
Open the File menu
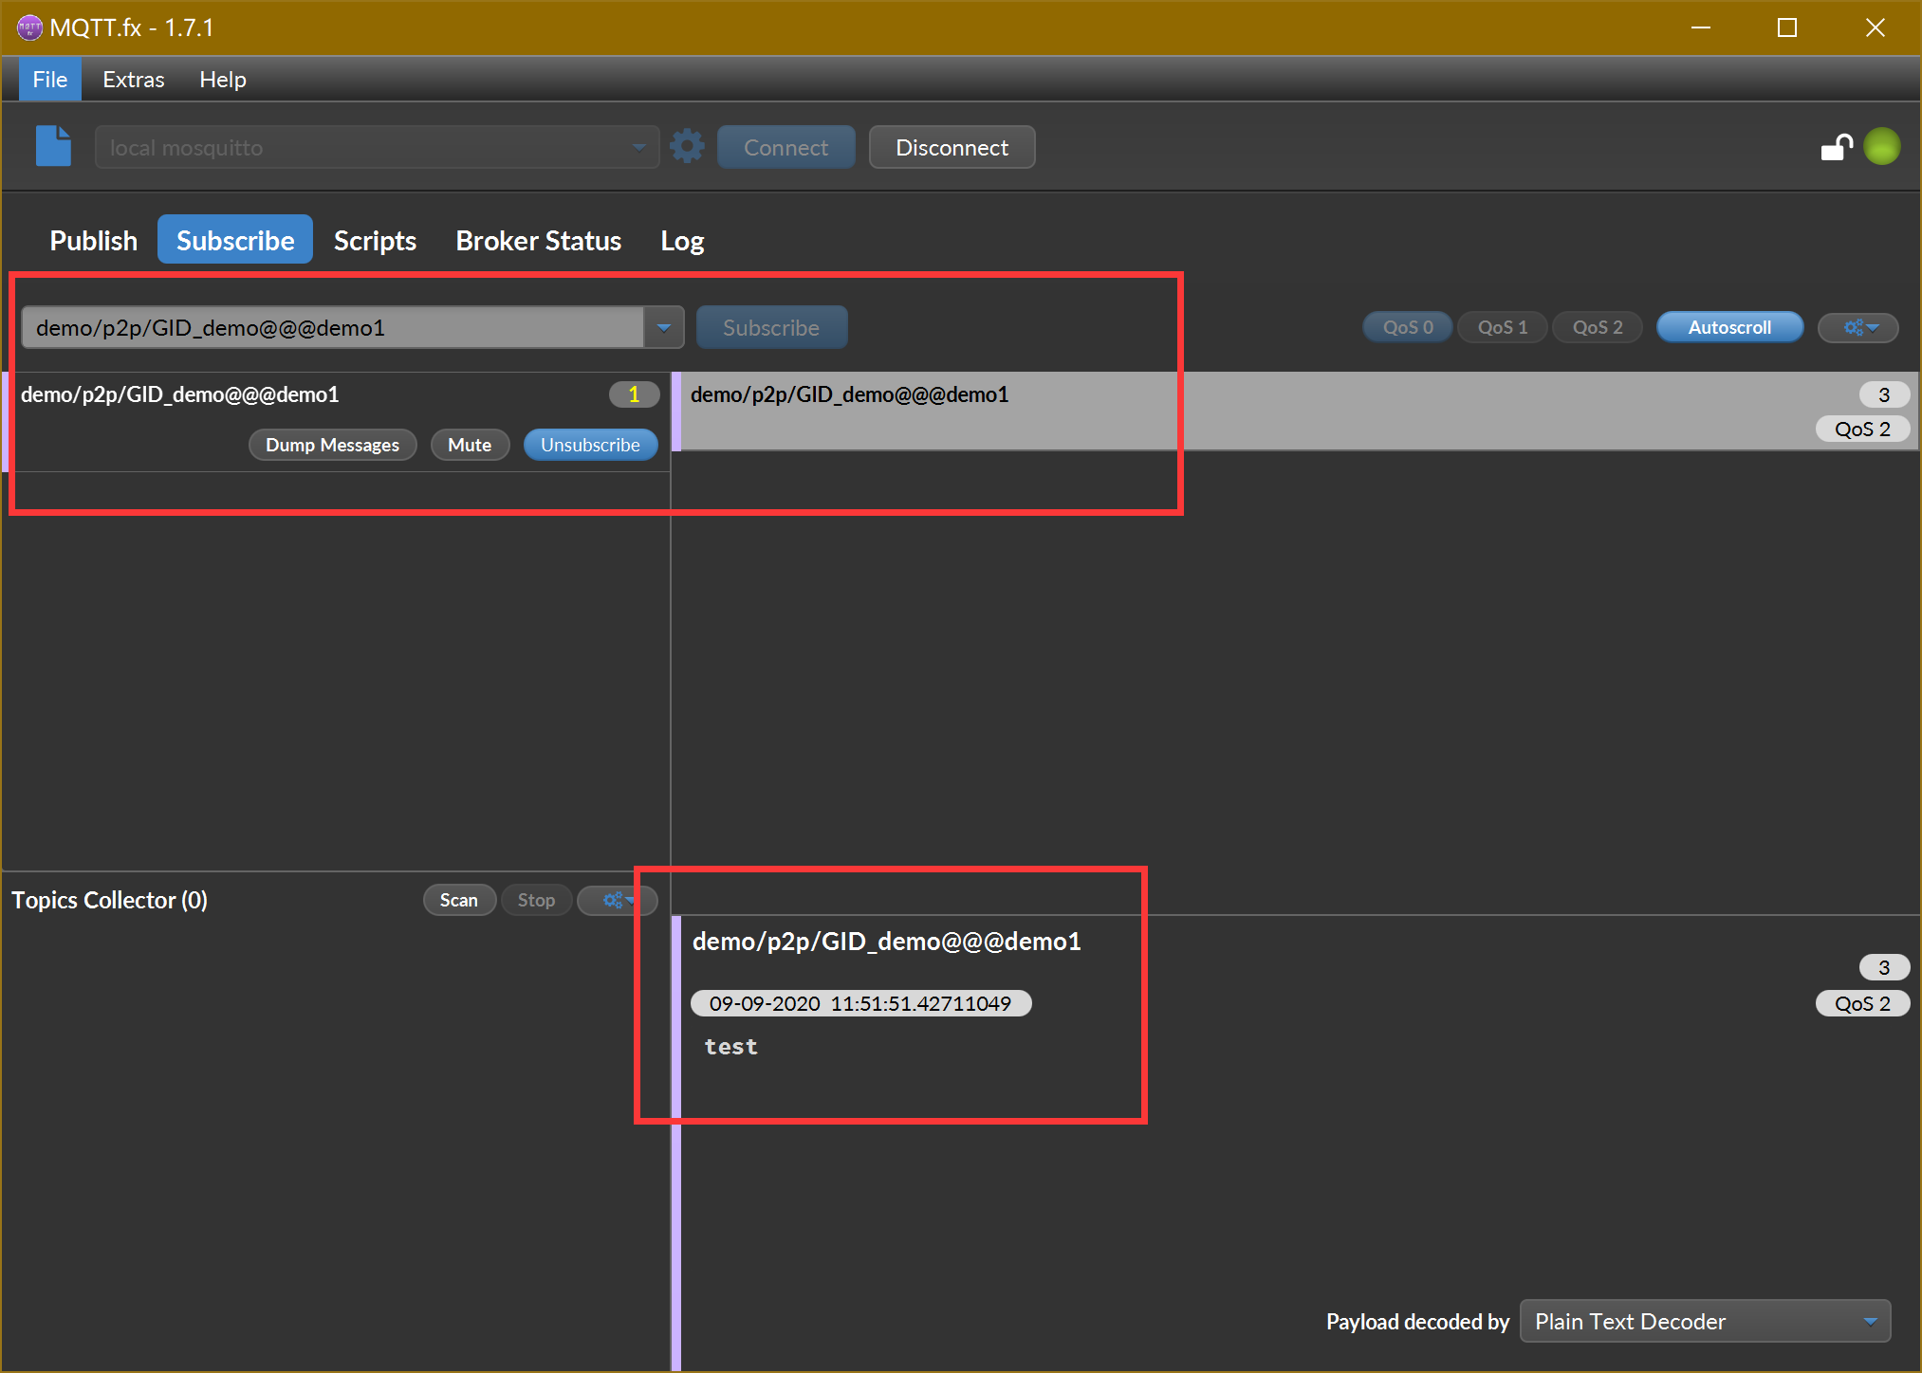click(49, 80)
